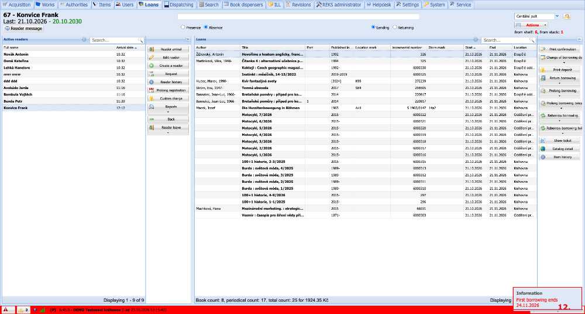Open the Centrální pult dropdown
Viewport: 585px width, 314px height.
[557, 16]
